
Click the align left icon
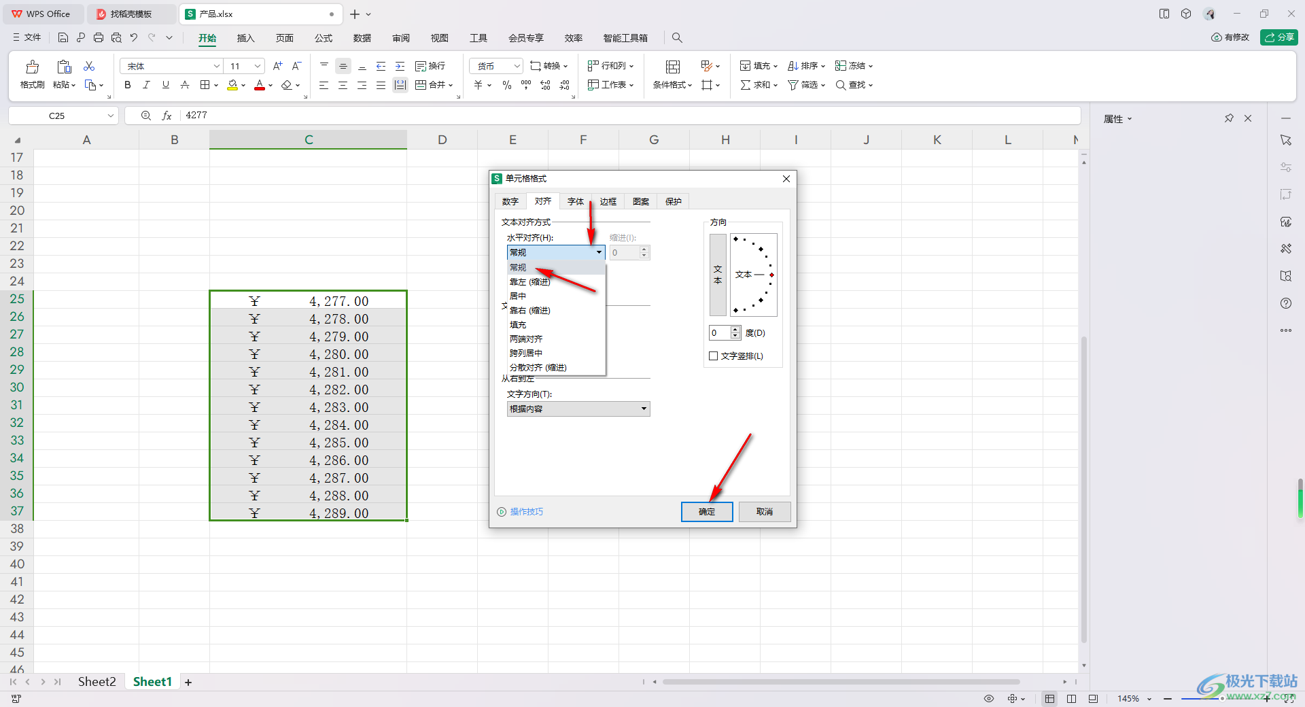(x=324, y=85)
